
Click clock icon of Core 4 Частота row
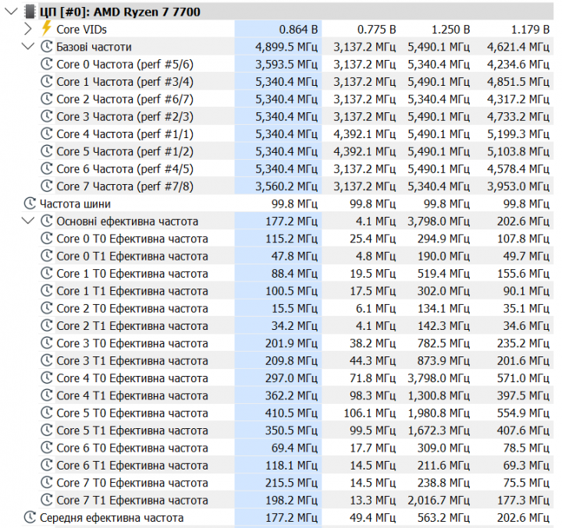[47, 133]
